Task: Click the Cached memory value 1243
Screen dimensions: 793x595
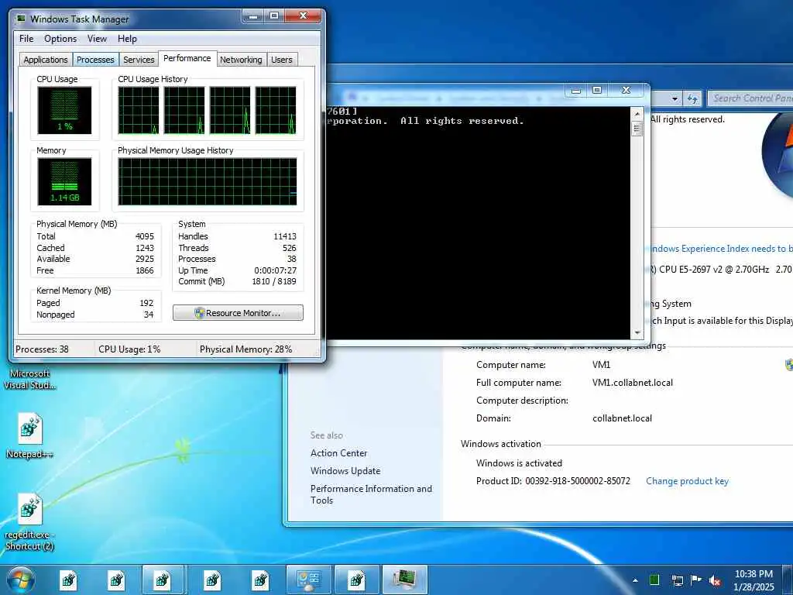Action: (x=145, y=248)
